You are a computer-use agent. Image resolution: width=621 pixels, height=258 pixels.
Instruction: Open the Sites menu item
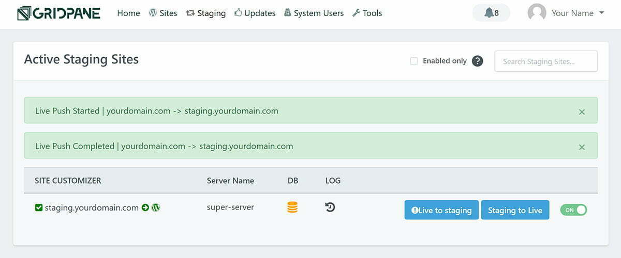(x=163, y=13)
